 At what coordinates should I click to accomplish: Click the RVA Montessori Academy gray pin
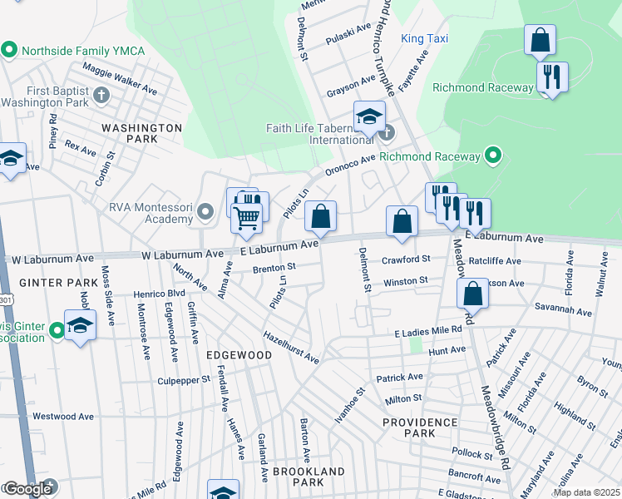click(205, 211)
